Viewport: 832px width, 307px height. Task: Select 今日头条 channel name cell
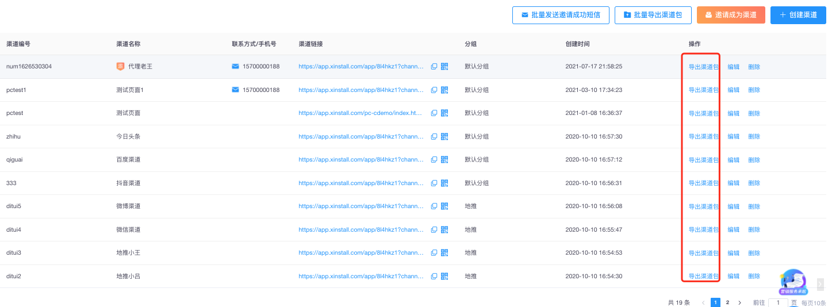pos(128,136)
